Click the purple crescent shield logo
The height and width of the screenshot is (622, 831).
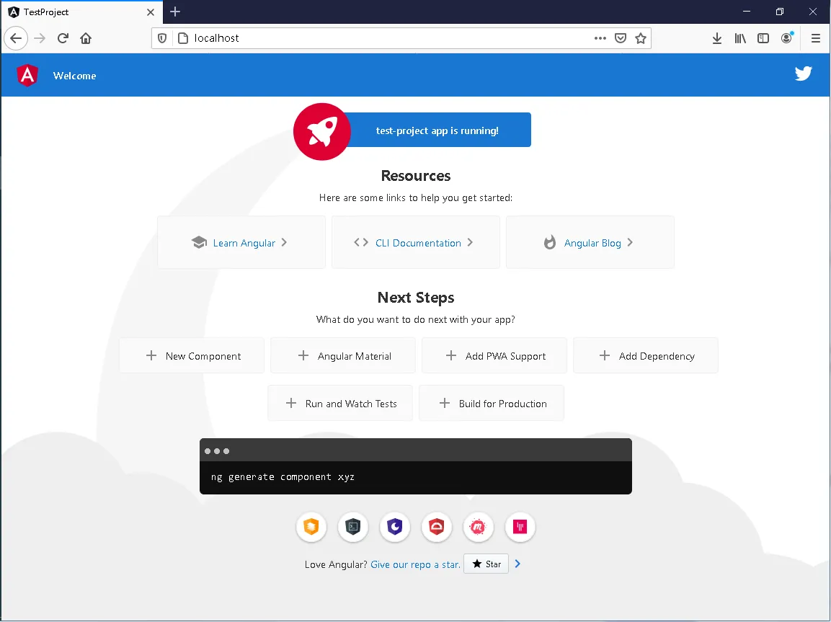tap(395, 527)
